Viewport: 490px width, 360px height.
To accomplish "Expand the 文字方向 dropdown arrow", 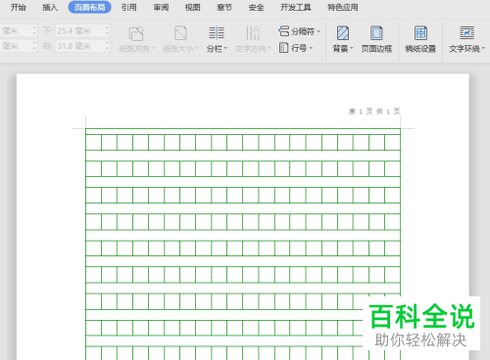I will [269, 49].
